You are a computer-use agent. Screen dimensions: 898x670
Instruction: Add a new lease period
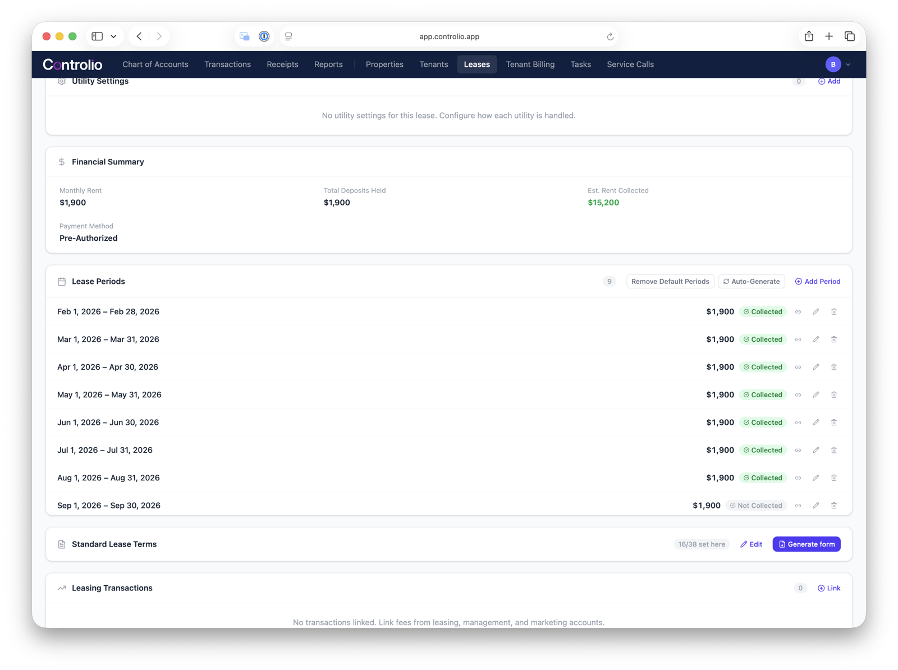818,282
